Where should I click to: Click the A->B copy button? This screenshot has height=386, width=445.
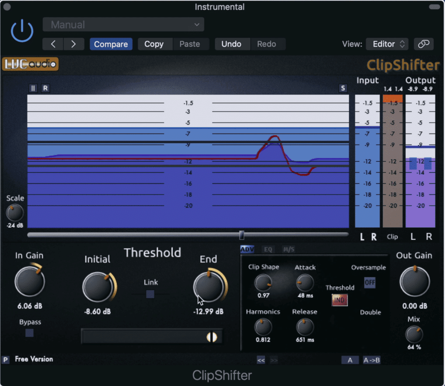point(372,360)
